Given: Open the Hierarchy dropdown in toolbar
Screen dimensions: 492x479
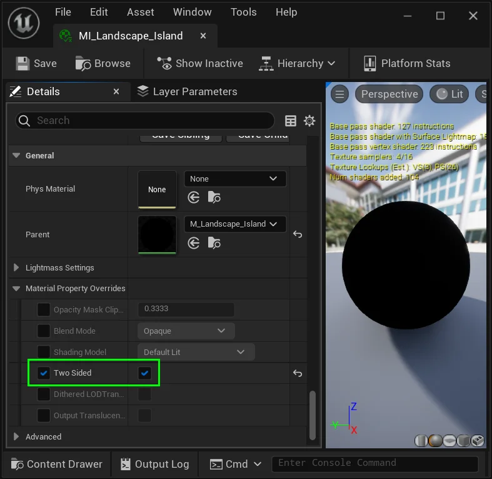Looking at the screenshot, I should [298, 63].
